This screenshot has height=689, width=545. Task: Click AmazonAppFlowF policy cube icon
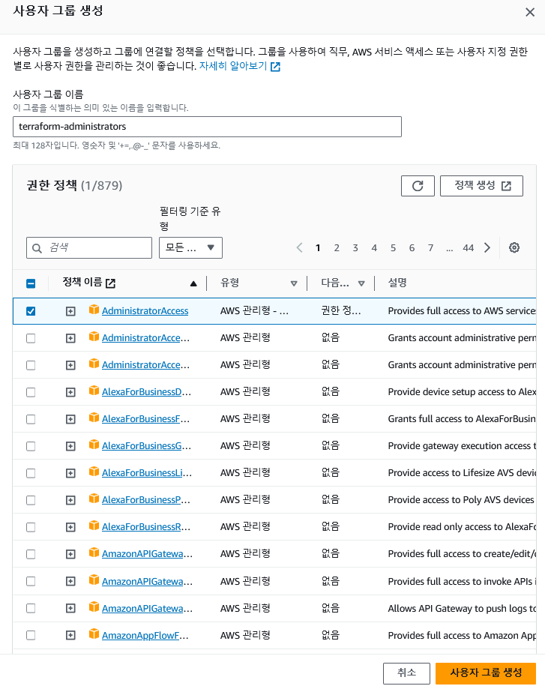(x=94, y=634)
